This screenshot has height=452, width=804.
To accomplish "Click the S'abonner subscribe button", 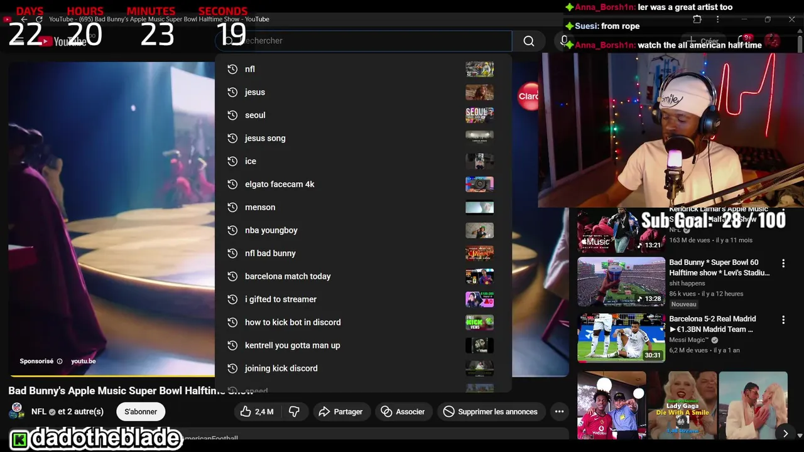I will 141,412.
